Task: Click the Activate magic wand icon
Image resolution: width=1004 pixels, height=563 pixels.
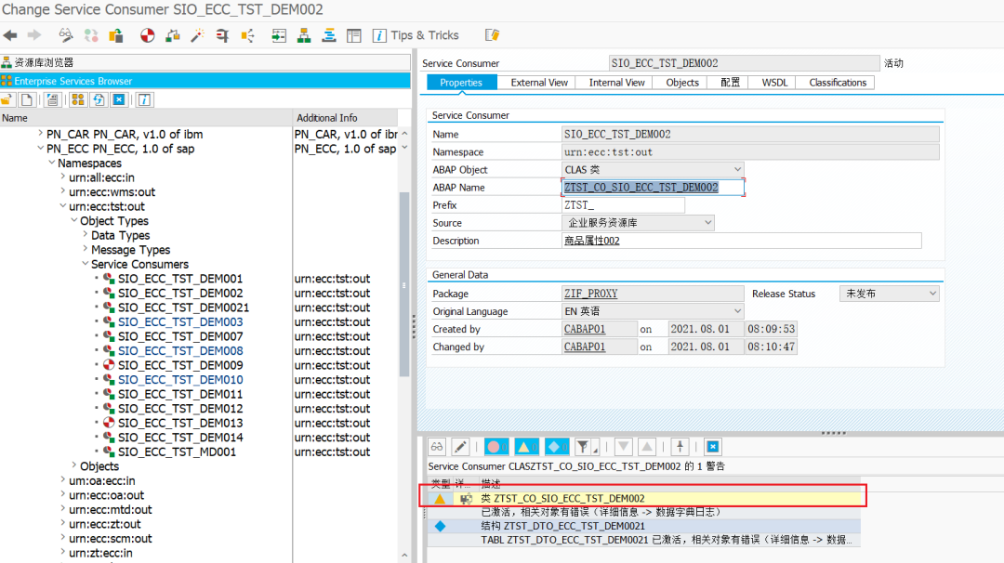Action: (x=197, y=35)
